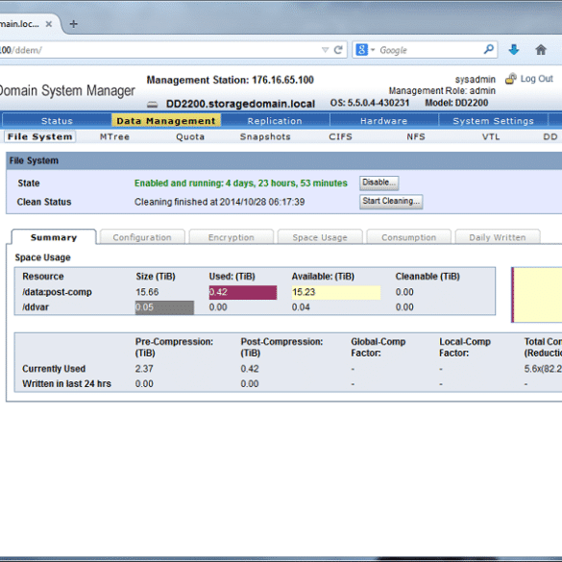Select the Summary tab
Screen dimensions: 562x562
pos(54,237)
